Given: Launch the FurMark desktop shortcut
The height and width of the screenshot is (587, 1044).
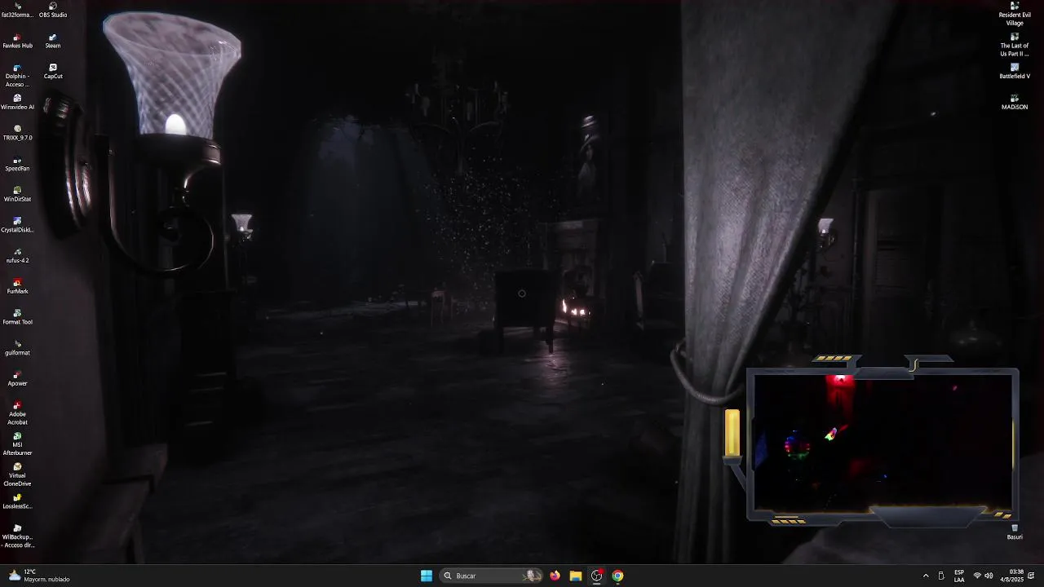Looking at the screenshot, I should pos(17,286).
